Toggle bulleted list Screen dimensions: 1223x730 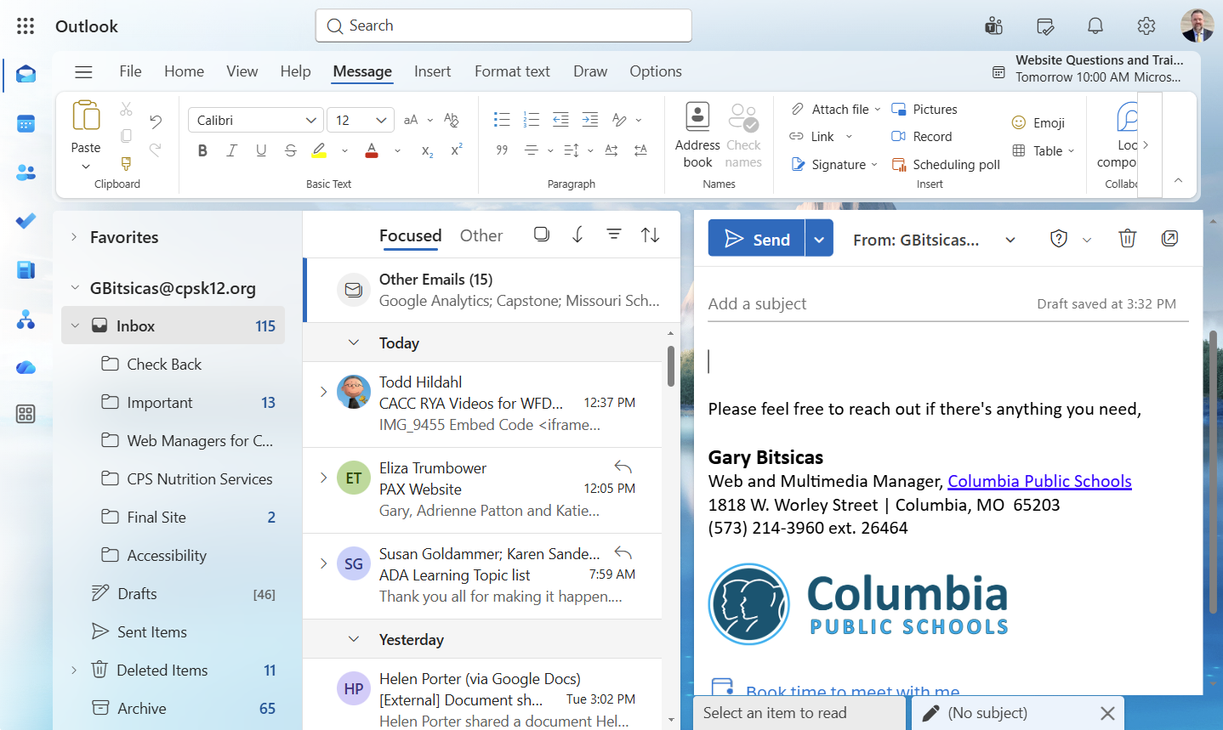502,120
